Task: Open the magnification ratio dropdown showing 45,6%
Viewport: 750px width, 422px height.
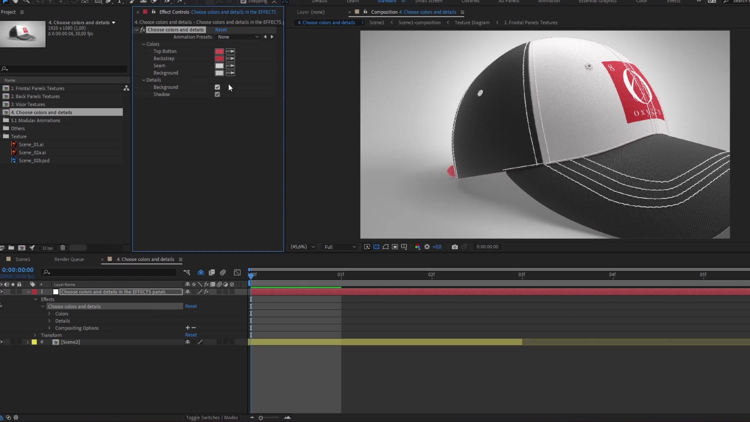Action: coord(302,247)
